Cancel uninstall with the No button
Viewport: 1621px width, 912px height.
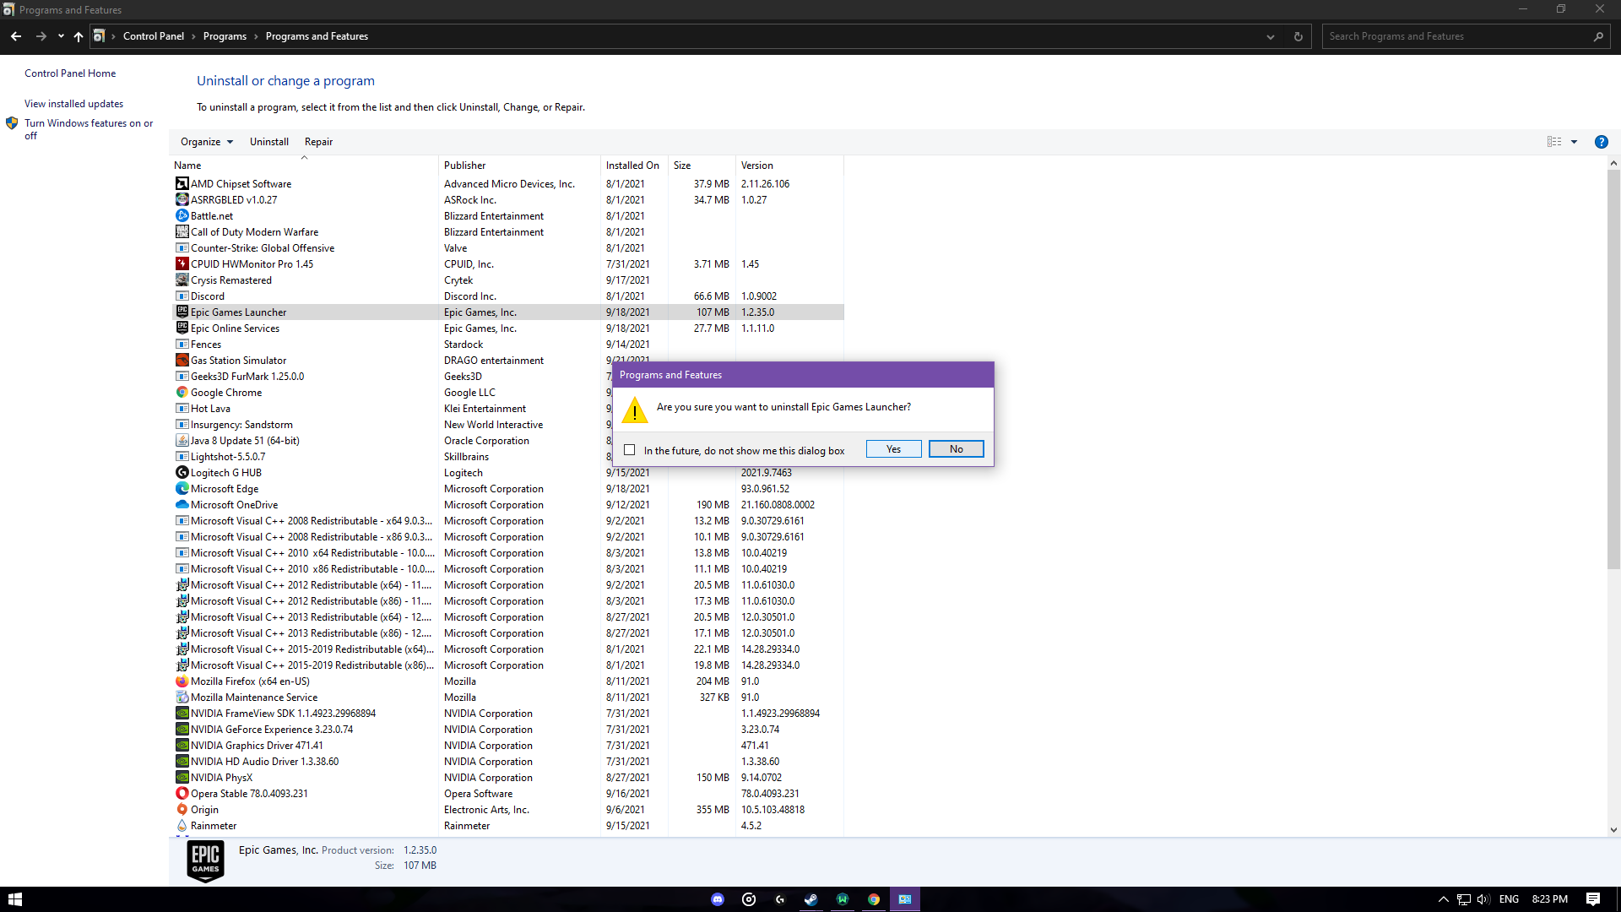coord(956,449)
